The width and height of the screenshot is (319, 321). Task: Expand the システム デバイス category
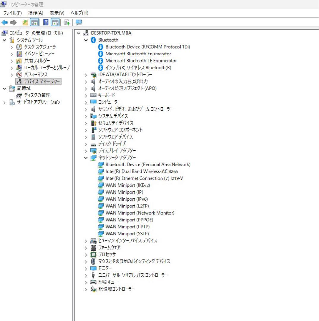click(x=86, y=116)
